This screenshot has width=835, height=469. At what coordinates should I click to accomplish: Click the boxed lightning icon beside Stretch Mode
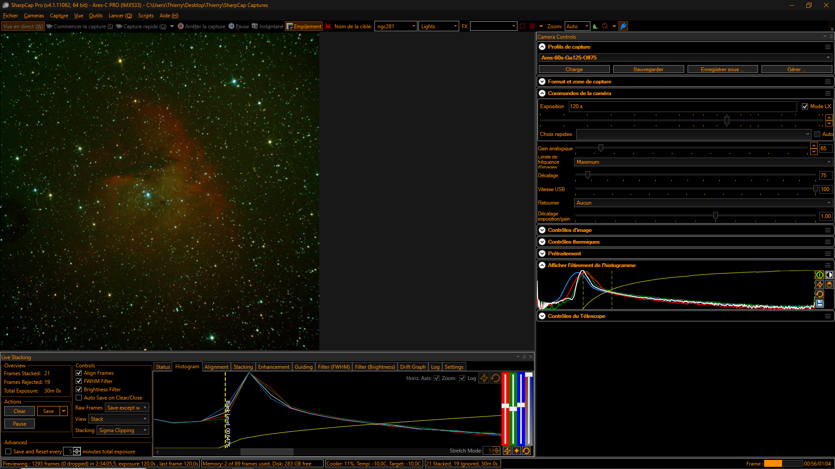click(507, 451)
